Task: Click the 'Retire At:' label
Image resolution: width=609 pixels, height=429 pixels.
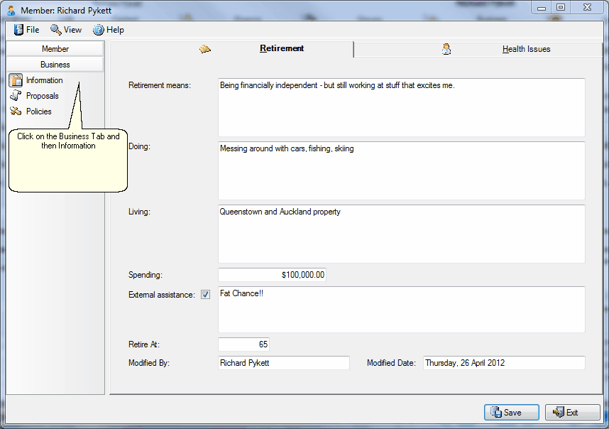Action: (144, 344)
